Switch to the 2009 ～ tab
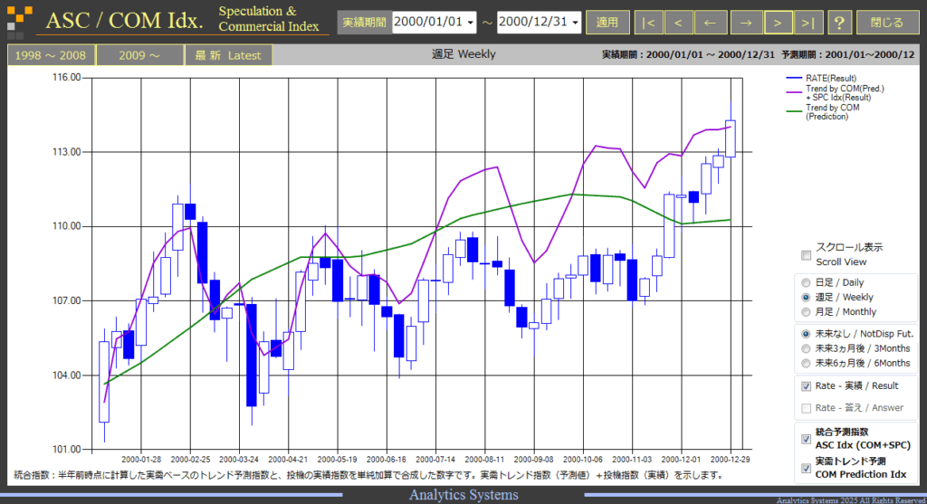Image resolution: width=927 pixels, height=504 pixels. point(139,55)
